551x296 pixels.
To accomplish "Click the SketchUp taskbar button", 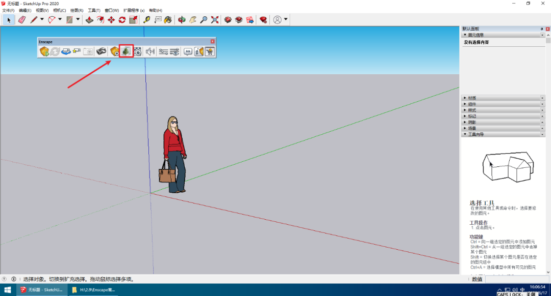I will [x=42, y=290].
